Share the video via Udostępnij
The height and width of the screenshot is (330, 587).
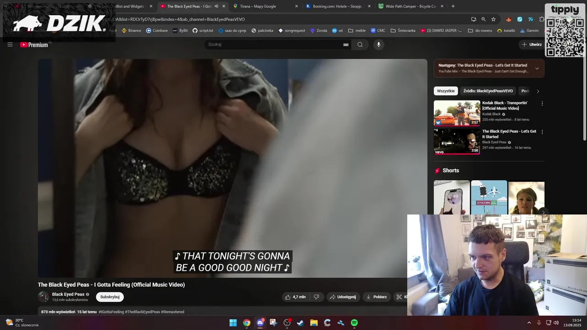pos(343,297)
